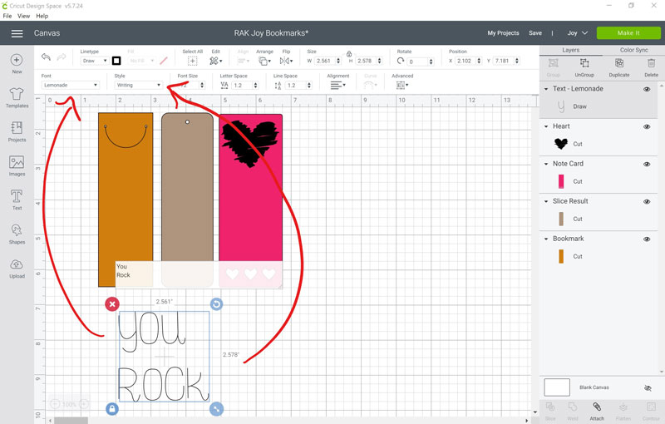Open the Font Lemonade dropdown
The image size is (665, 424).
click(71, 86)
